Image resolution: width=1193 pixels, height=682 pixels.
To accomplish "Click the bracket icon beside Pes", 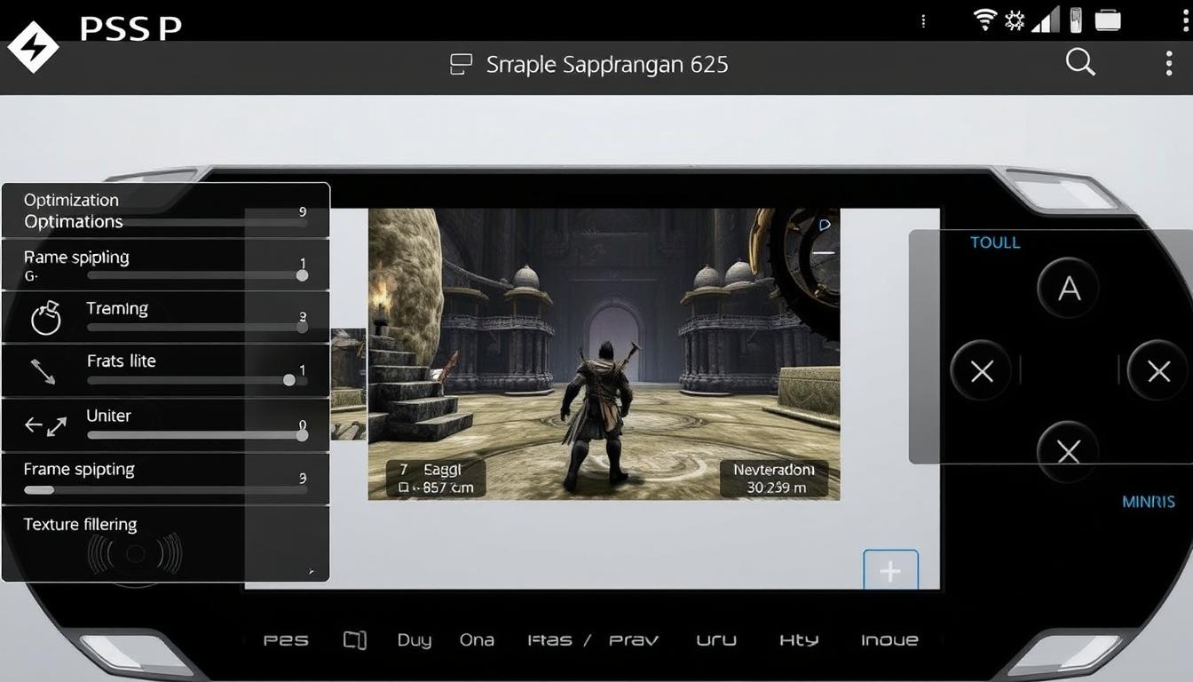I will tap(355, 640).
